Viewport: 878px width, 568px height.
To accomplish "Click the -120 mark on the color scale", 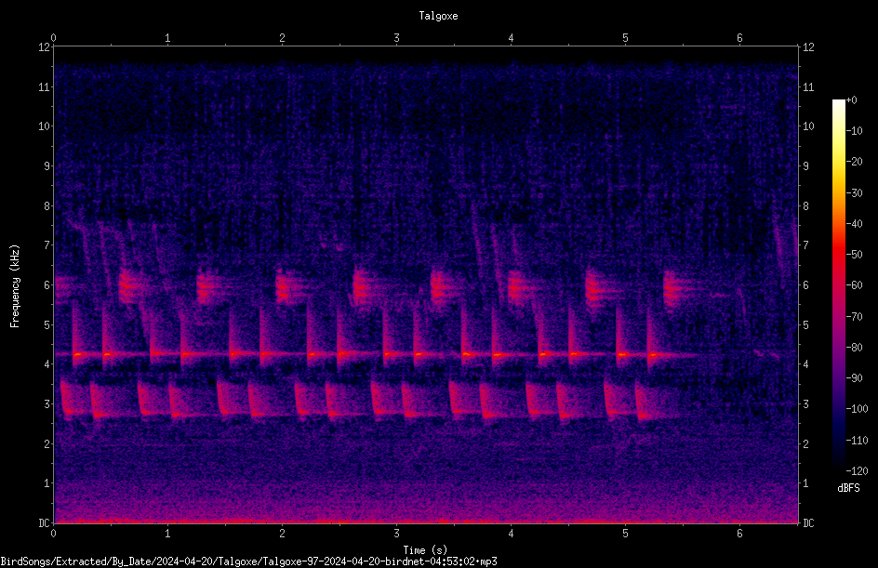I will coord(857,470).
